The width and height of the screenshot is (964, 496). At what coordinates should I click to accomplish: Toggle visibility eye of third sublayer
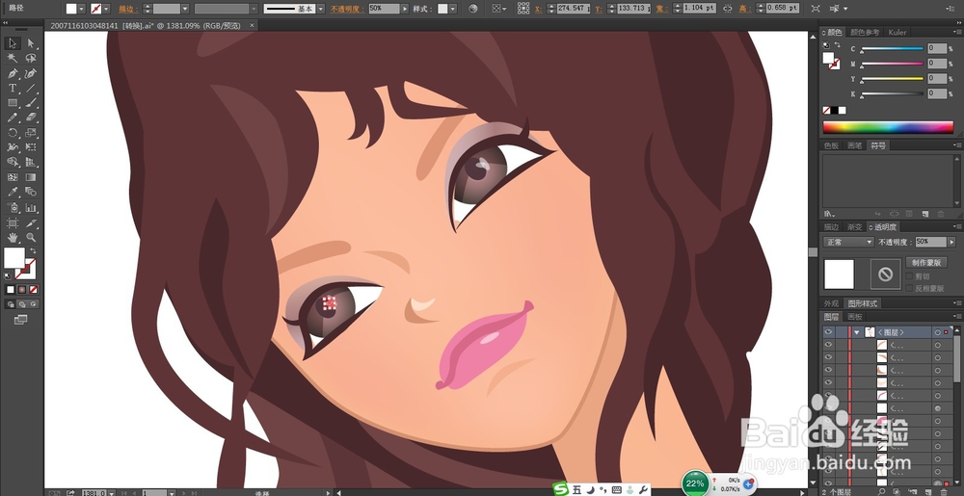tap(828, 370)
